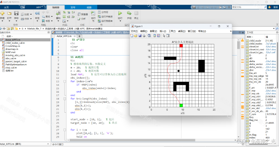Click the Analyze (分析) icon

(79, 19)
